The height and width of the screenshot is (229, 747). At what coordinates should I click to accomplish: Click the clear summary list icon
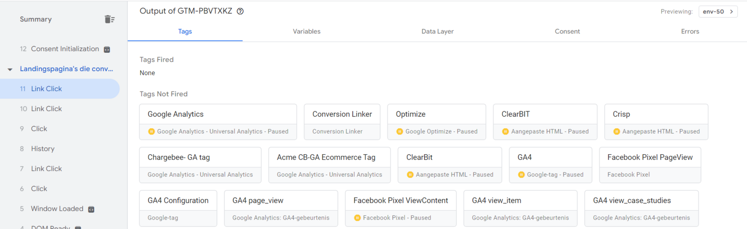tap(110, 19)
